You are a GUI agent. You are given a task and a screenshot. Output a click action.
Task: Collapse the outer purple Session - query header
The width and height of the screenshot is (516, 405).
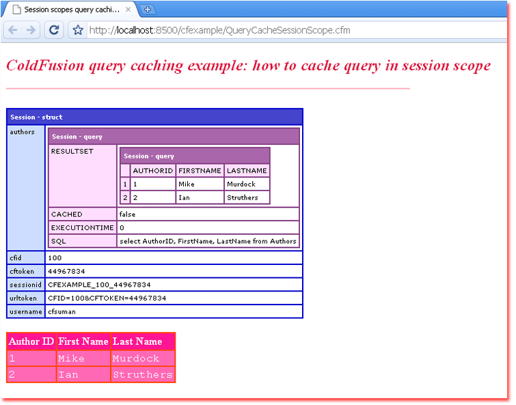point(174,137)
